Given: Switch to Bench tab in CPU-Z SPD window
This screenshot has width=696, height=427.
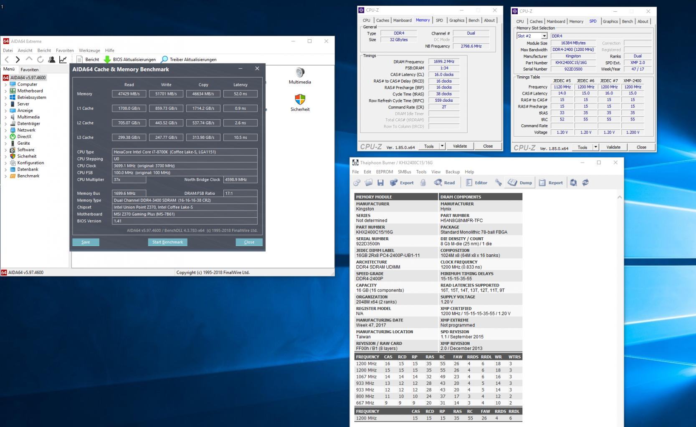Looking at the screenshot, I should [628, 22].
